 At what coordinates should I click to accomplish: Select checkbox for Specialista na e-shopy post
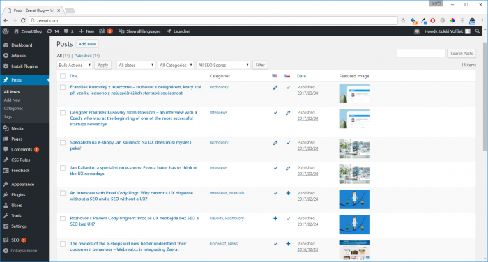click(63, 143)
